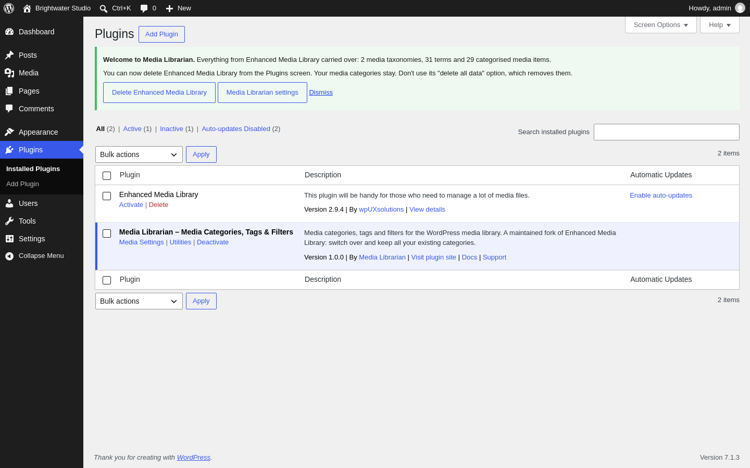Image resolution: width=750 pixels, height=468 pixels.
Task: Filter by Inactive plugins
Action: [x=171, y=129]
